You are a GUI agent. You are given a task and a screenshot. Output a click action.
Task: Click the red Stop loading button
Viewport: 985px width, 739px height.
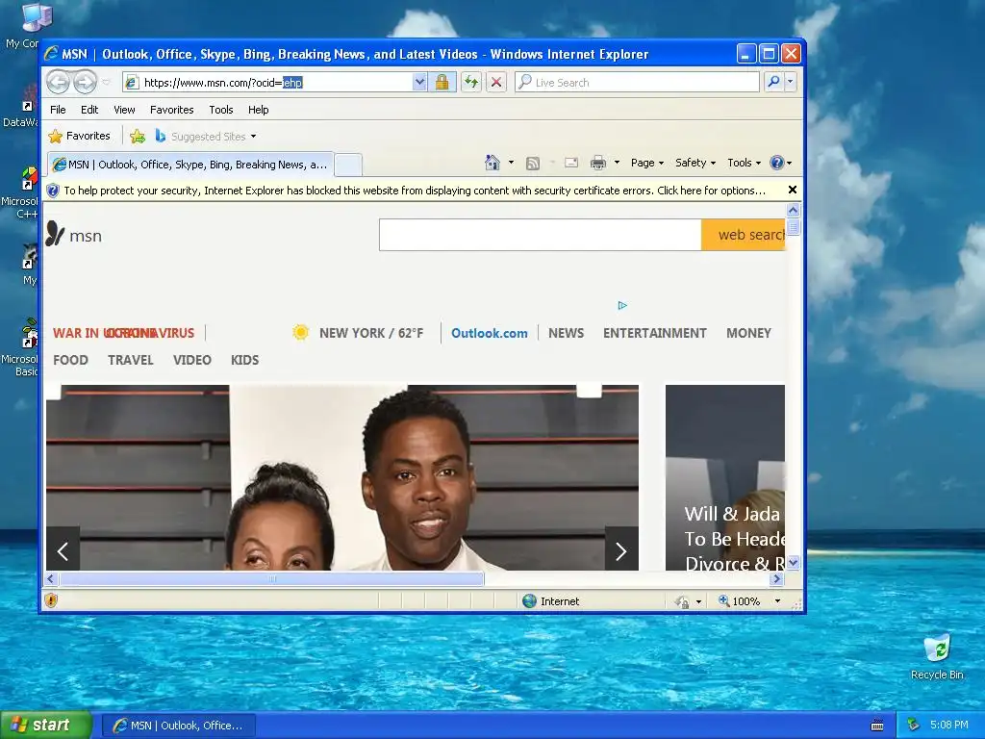pos(496,83)
